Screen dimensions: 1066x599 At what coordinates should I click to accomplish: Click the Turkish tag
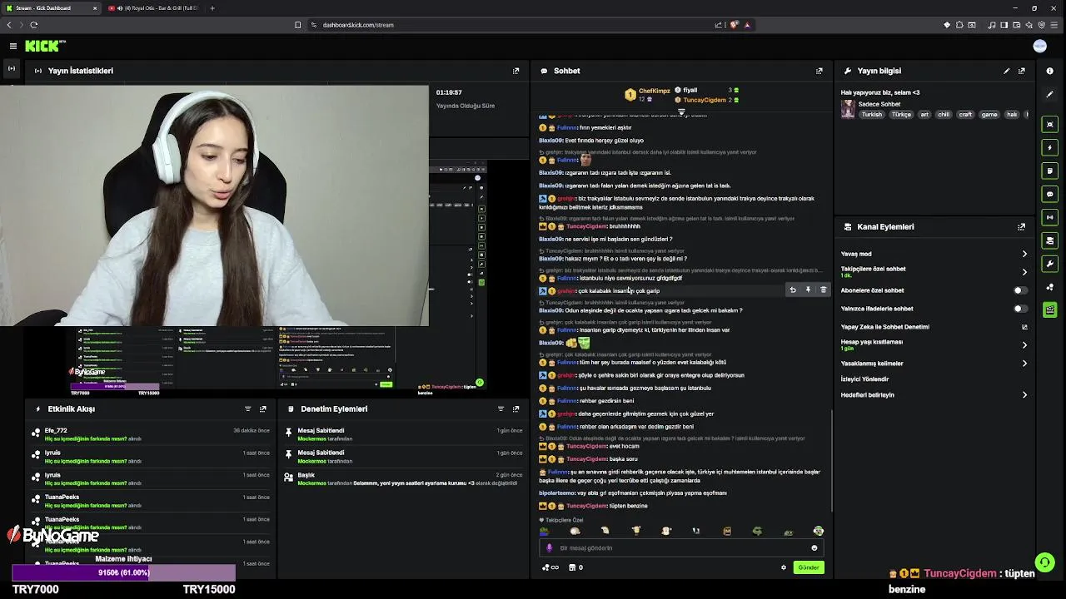(x=871, y=115)
